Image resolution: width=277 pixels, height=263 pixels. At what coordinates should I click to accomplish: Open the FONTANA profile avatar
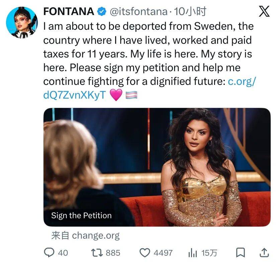[22, 22]
